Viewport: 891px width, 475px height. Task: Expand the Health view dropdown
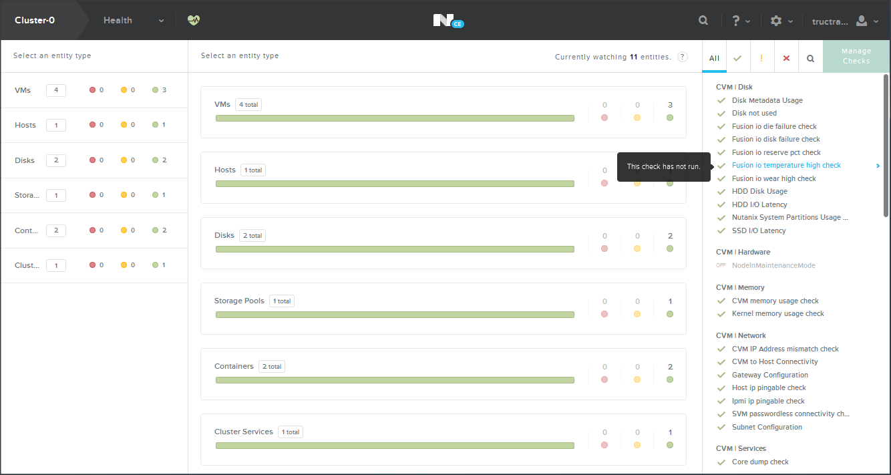pyautogui.click(x=161, y=21)
